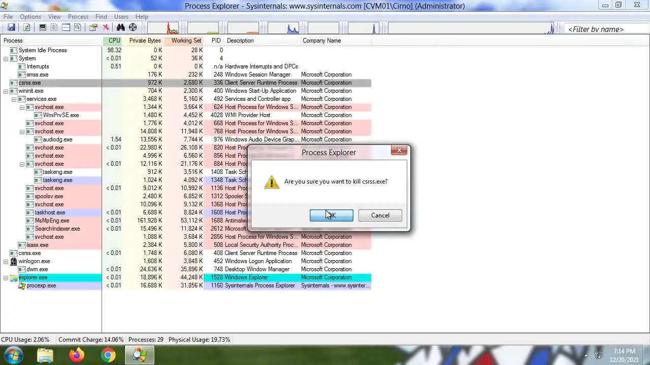Open the Help menu
The width and height of the screenshot is (650, 365).
click(x=142, y=17)
